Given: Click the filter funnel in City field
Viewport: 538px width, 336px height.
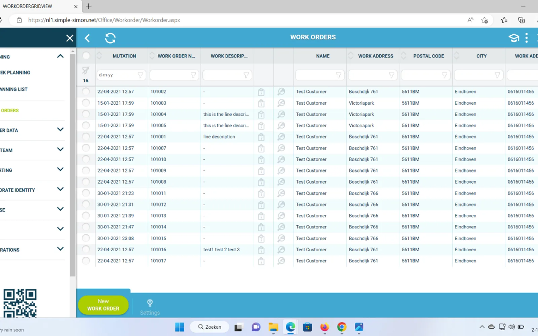Looking at the screenshot, I should (497, 75).
